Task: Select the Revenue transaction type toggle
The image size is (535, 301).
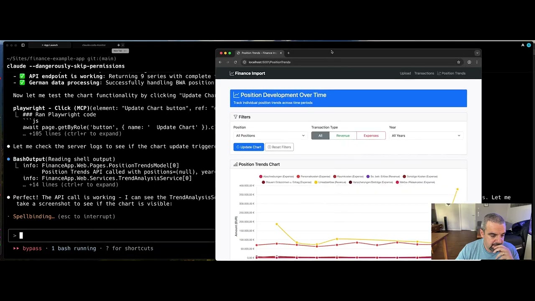Action: pyautogui.click(x=343, y=135)
